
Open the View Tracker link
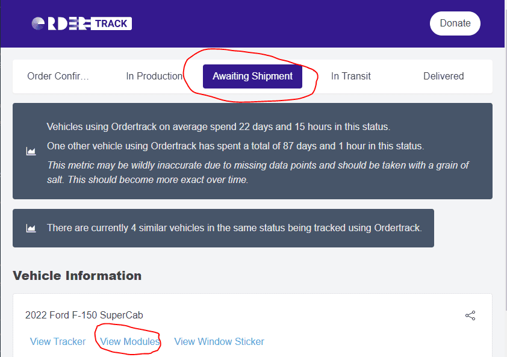click(58, 341)
